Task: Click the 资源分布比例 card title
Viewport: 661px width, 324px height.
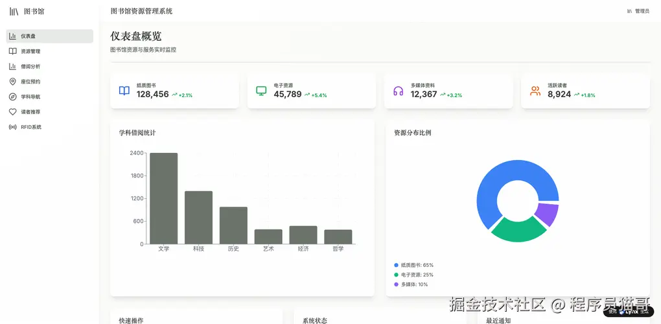Action: (x=413, y=133)
